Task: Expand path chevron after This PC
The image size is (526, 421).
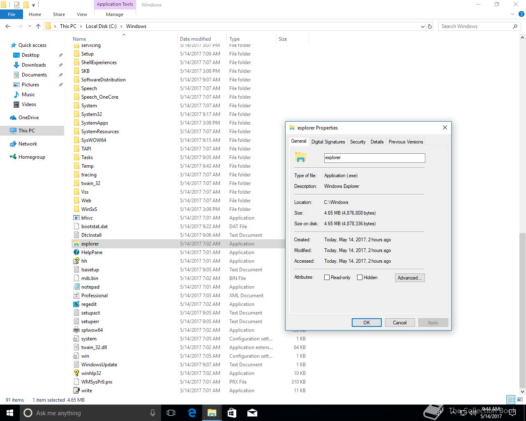Action: click(81, 26)
